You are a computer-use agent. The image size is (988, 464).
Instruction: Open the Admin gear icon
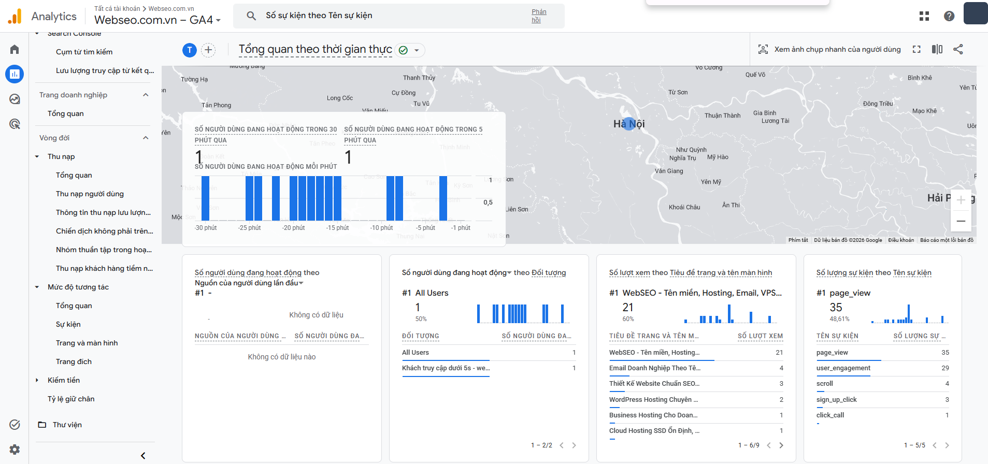(x=15, y=450)
